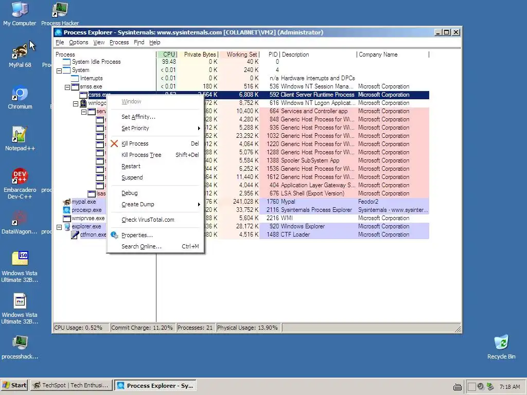This screenshot has width=527, height=395.
Task: Collapse the services tree node
Action: coord(84,112)
